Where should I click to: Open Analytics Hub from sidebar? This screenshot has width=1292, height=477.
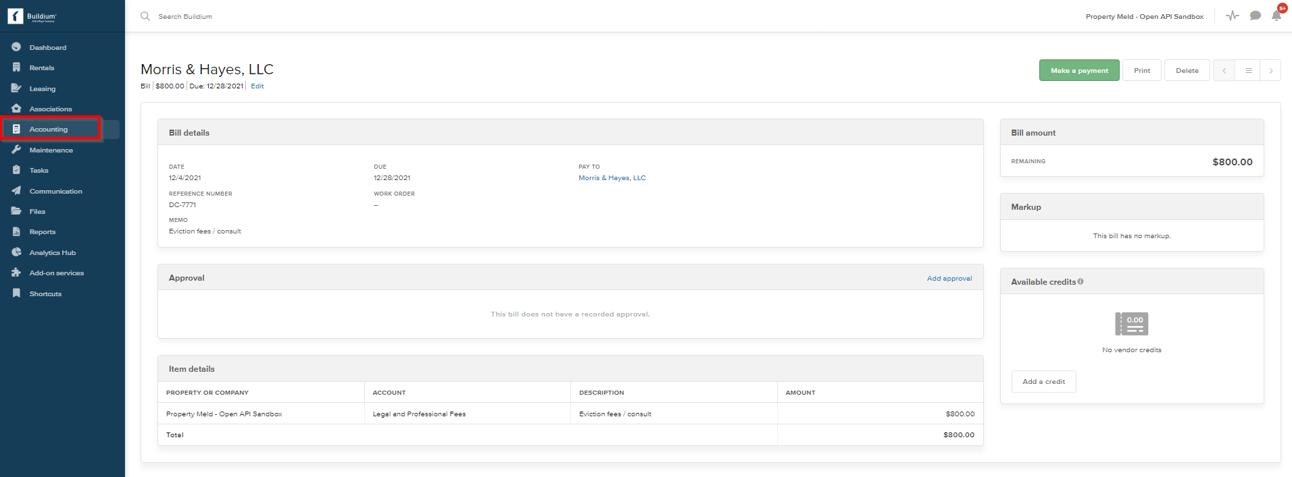tap(52, 252)
